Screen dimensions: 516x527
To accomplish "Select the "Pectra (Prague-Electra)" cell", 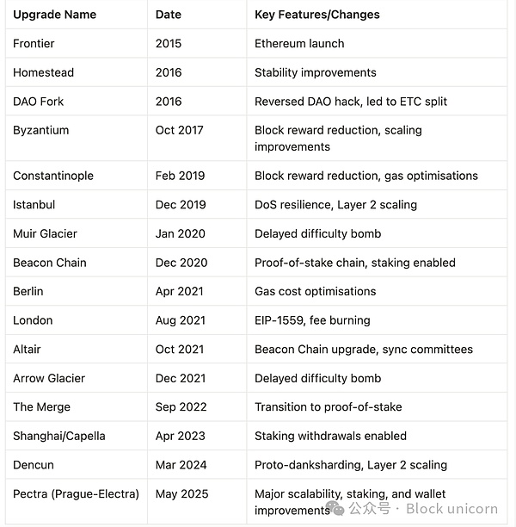I will [x=76, y=494].
